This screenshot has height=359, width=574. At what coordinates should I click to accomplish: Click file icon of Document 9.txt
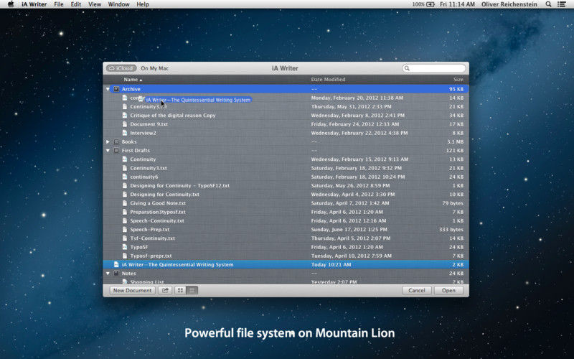click(124, 124)
